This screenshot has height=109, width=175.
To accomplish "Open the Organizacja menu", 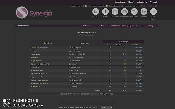I will [x=120, y=2].
